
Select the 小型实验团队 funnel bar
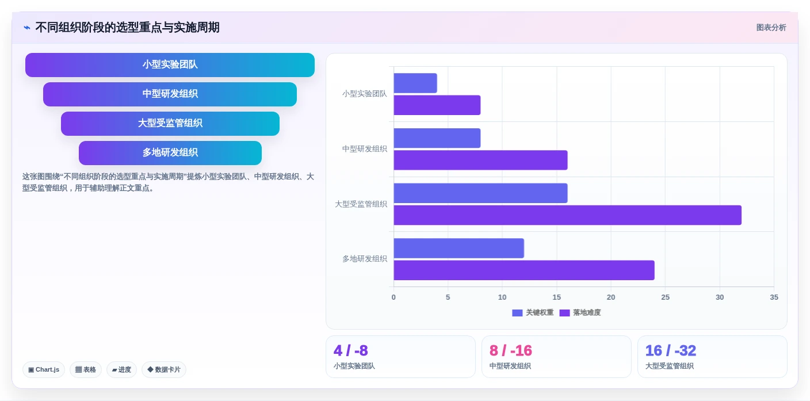pos(170,65)
